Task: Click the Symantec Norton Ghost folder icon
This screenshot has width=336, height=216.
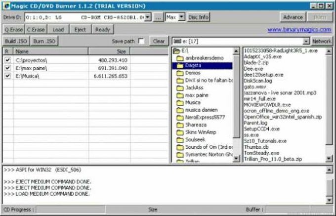Action: point(180,155)
